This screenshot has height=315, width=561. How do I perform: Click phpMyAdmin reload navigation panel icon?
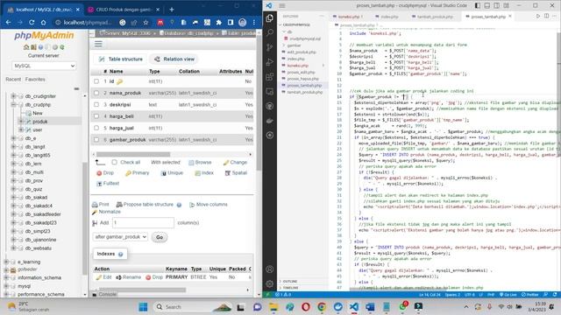[62, 47]
